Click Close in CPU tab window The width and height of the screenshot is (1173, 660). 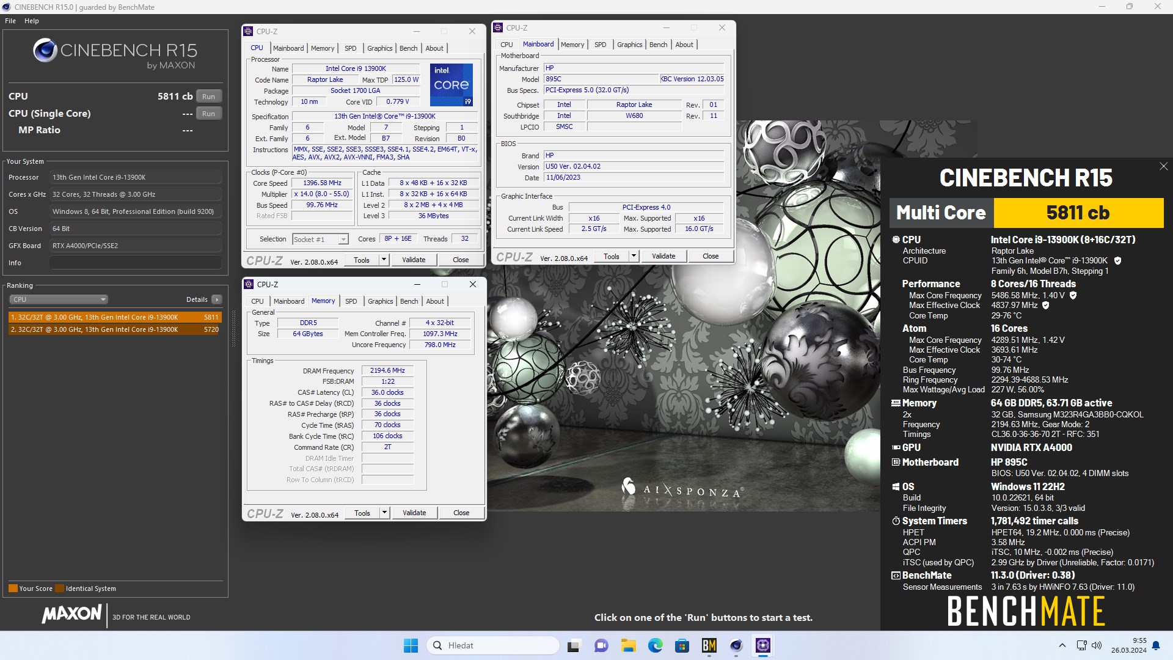coord(461,260)
